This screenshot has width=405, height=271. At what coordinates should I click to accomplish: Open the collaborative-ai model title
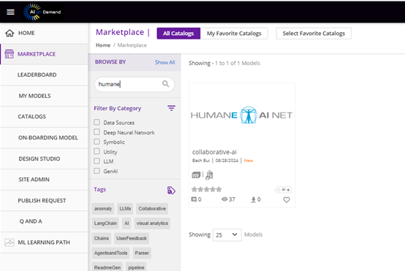pos(214,152)
